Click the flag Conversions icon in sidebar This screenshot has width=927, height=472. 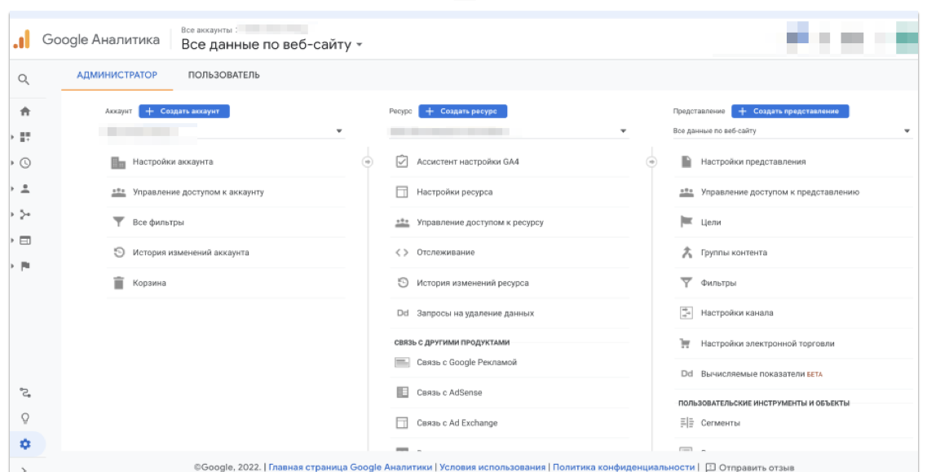pos(25,266)
